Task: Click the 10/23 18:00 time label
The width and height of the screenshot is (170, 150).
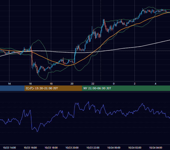Action: click(51, 147)
